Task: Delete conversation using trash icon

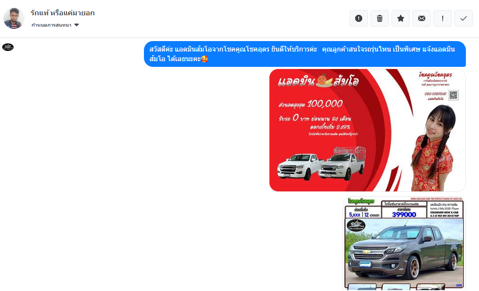Action: pyautogui.click(x=380, y=18)
